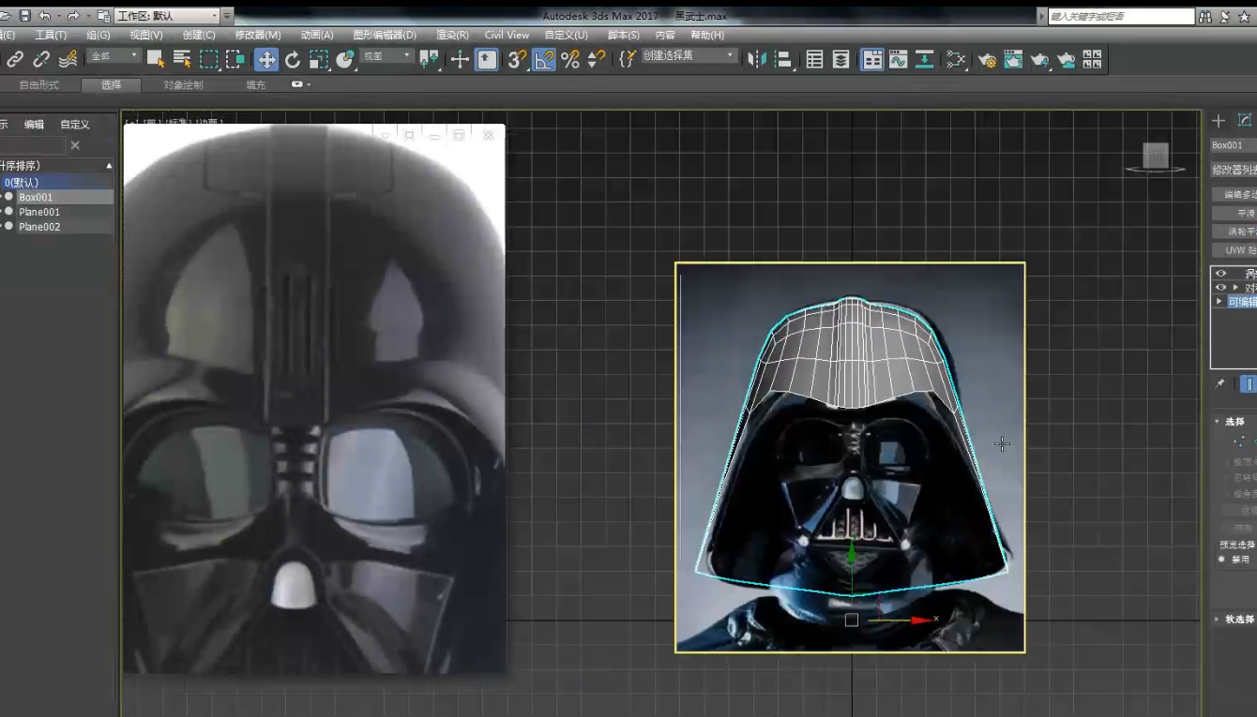This screenshot has width=1257, height=717.
Task: Click the Select and Manipulate icon
Action: click(460, 59)
